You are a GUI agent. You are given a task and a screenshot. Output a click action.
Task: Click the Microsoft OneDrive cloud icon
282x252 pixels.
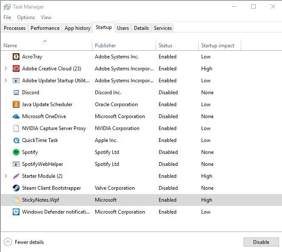tap(16, 116)
